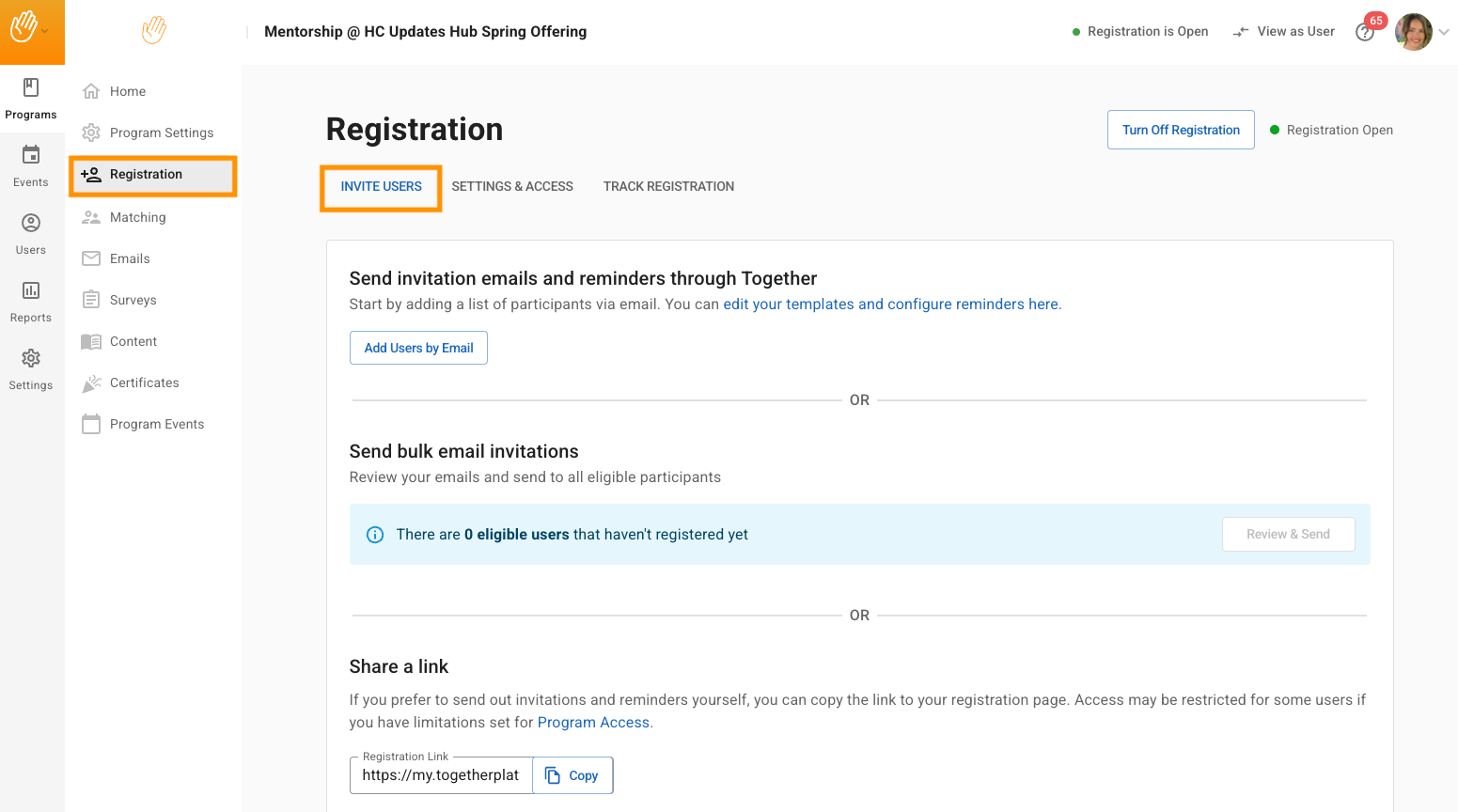This screenshot has width=1458, height=812.
Task: Open Settings gear in left rail
Action: click(x=31, y=359)
